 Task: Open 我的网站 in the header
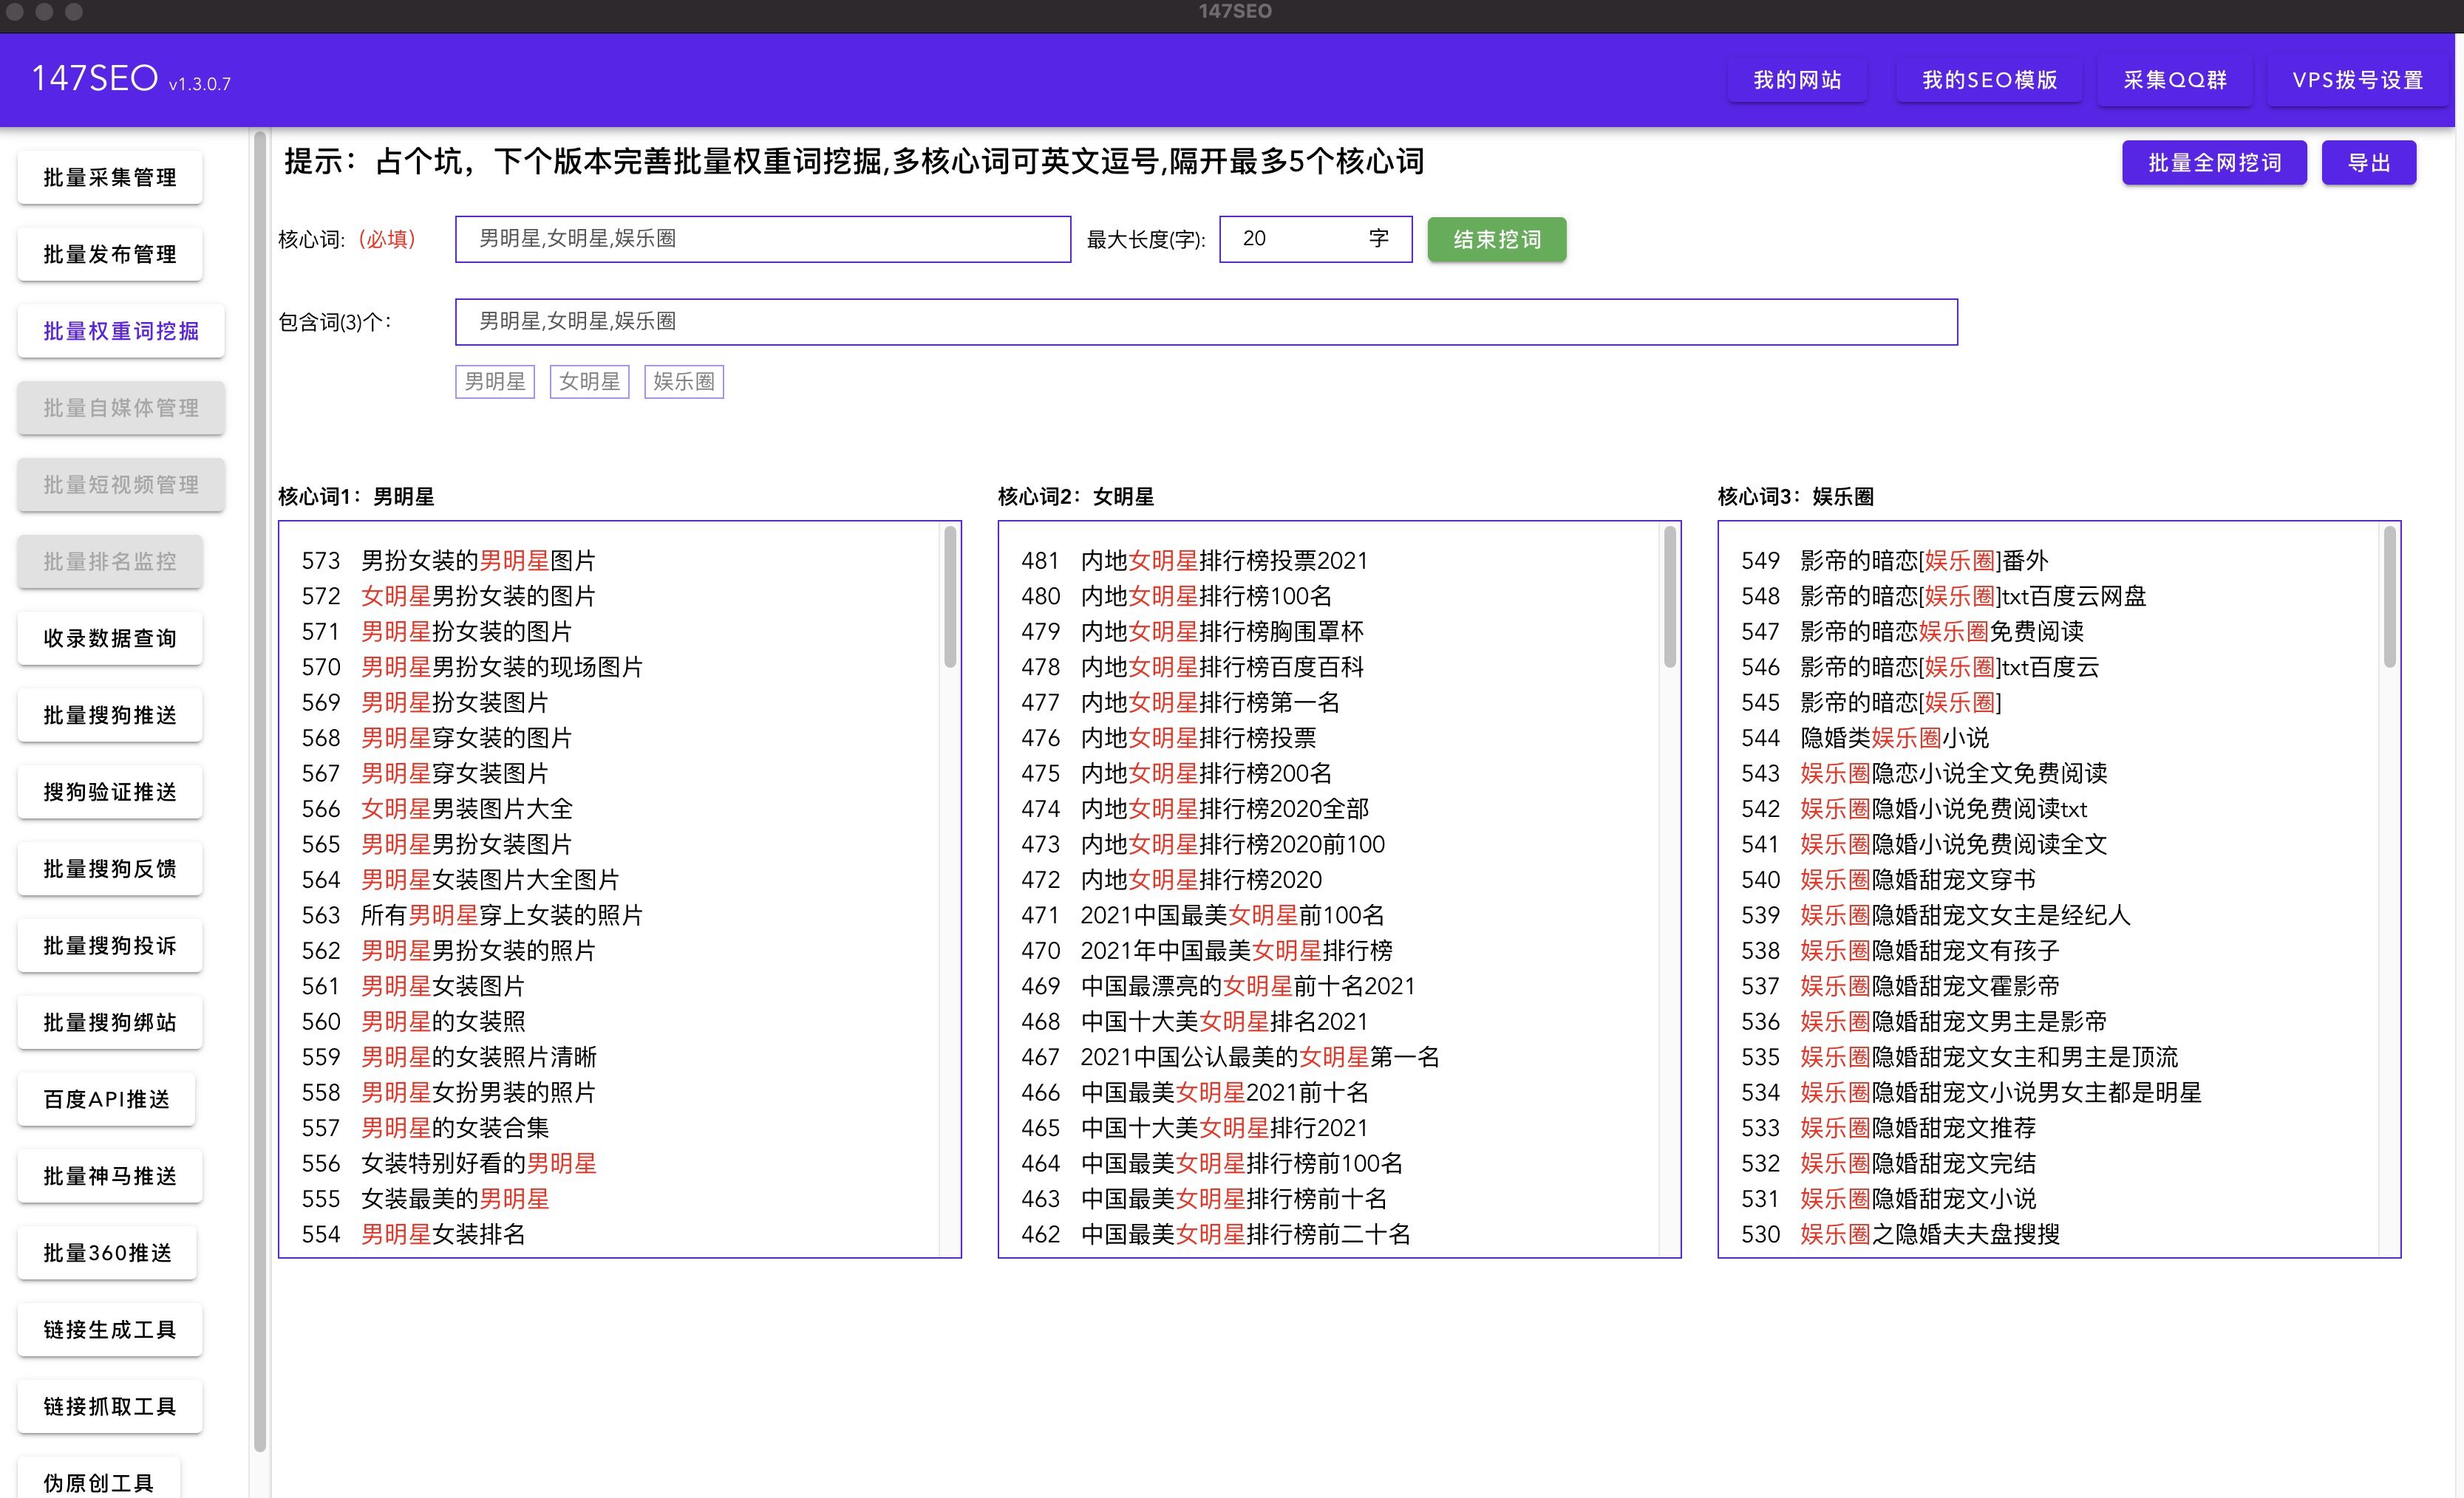[x=1797, y=80]
